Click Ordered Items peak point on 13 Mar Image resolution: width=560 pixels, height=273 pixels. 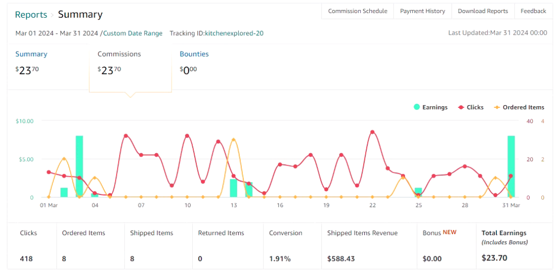pos(234,140)
